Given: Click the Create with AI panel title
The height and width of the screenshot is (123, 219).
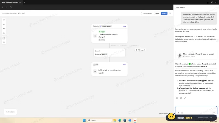Looking at the screenshot, I should 180,8.
